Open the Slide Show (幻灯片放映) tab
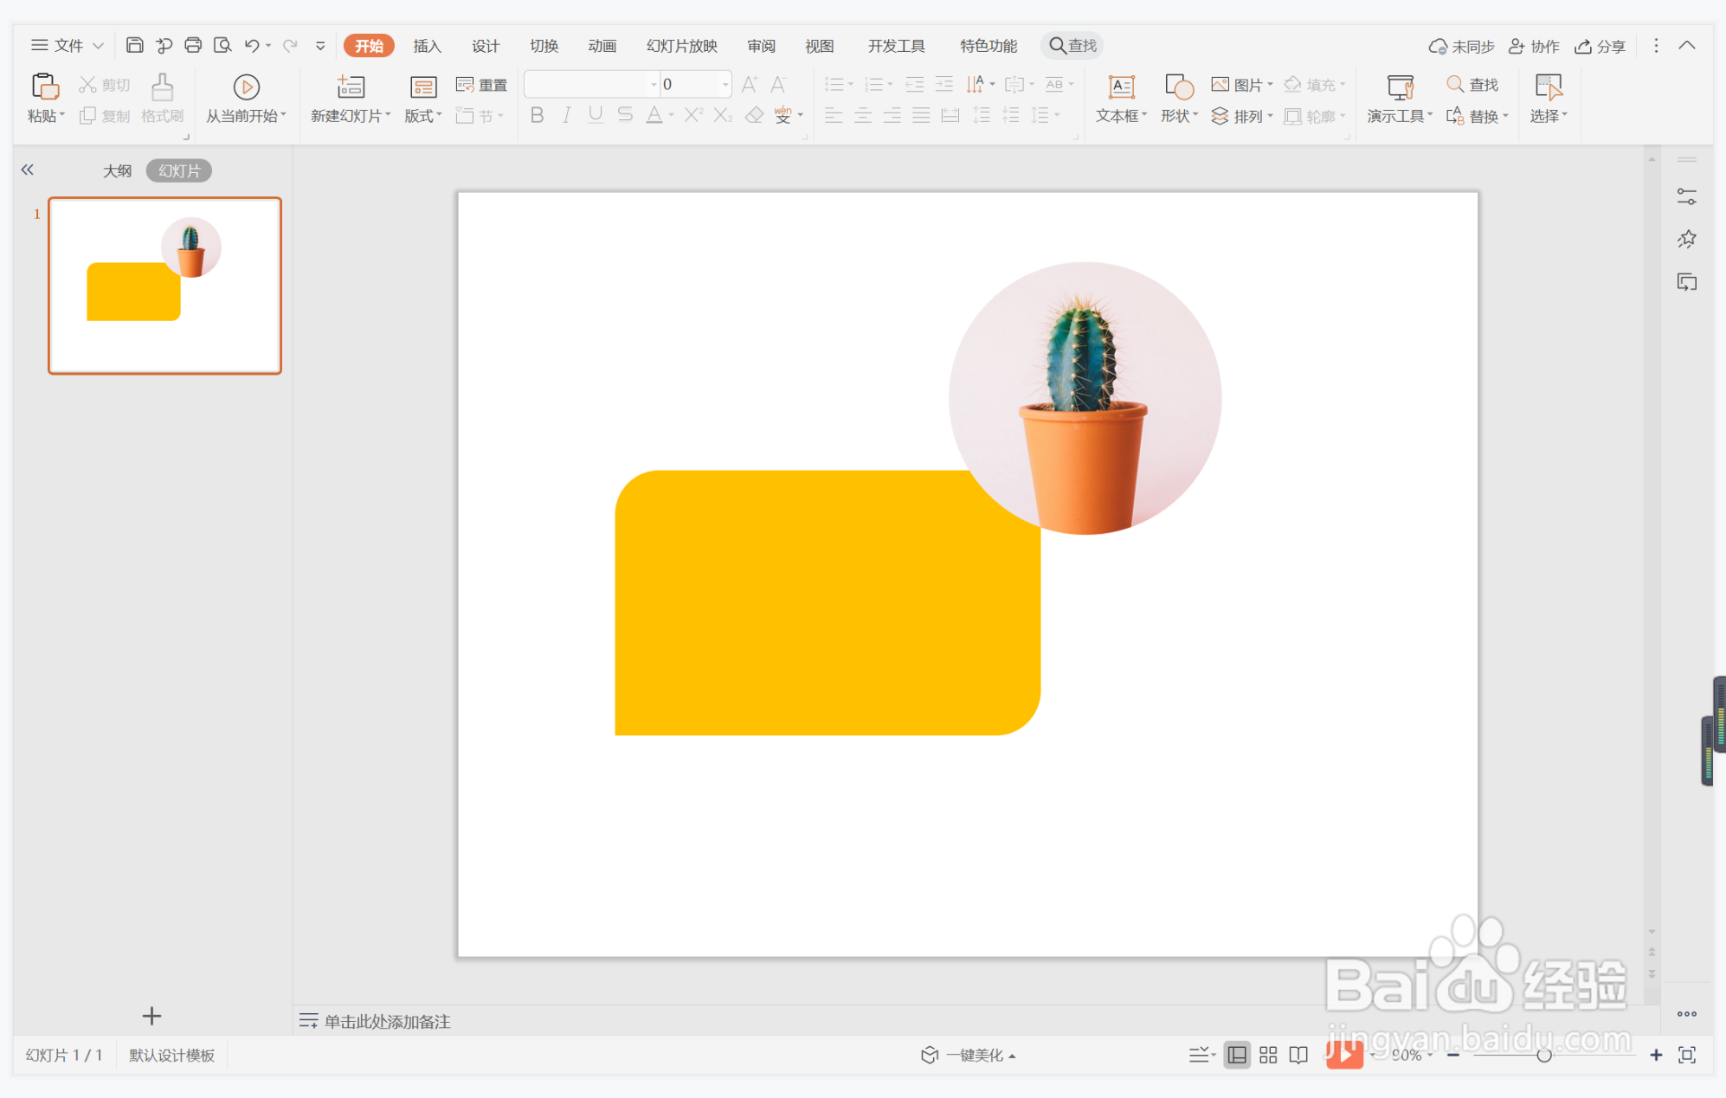This screenshot has width=1726, height=1098. click(x=682, y=46)
